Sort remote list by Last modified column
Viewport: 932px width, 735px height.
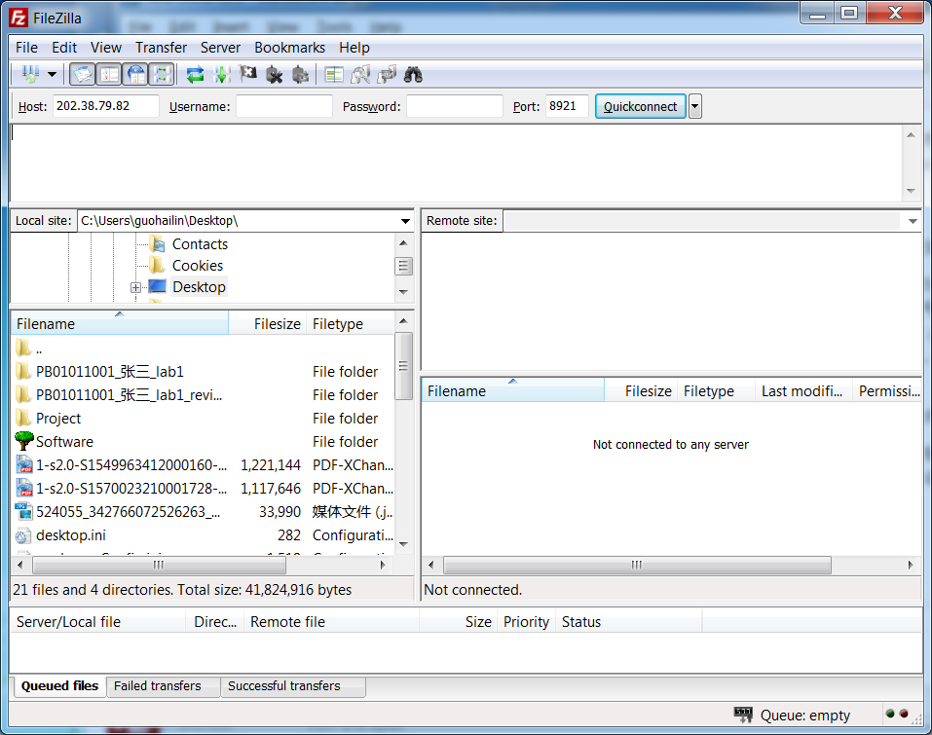pos(802,391)
